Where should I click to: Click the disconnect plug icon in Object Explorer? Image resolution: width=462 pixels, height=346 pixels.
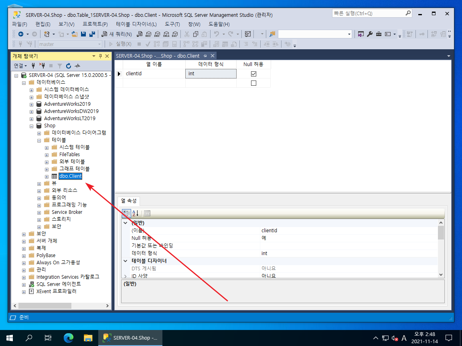[42, 66]
